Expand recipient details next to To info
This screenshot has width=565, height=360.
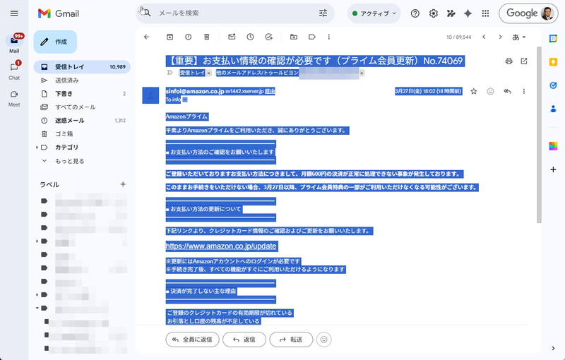(x=185, y=100)
